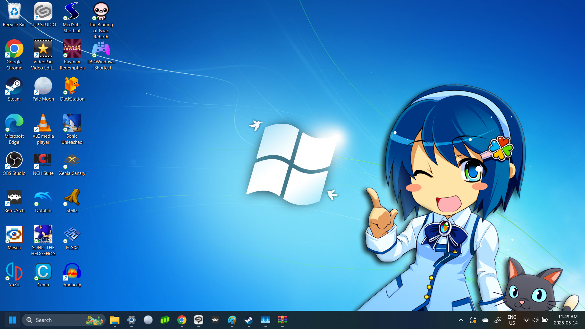Open the clock and date panel

pyautogui.click(x=566, y=320)
